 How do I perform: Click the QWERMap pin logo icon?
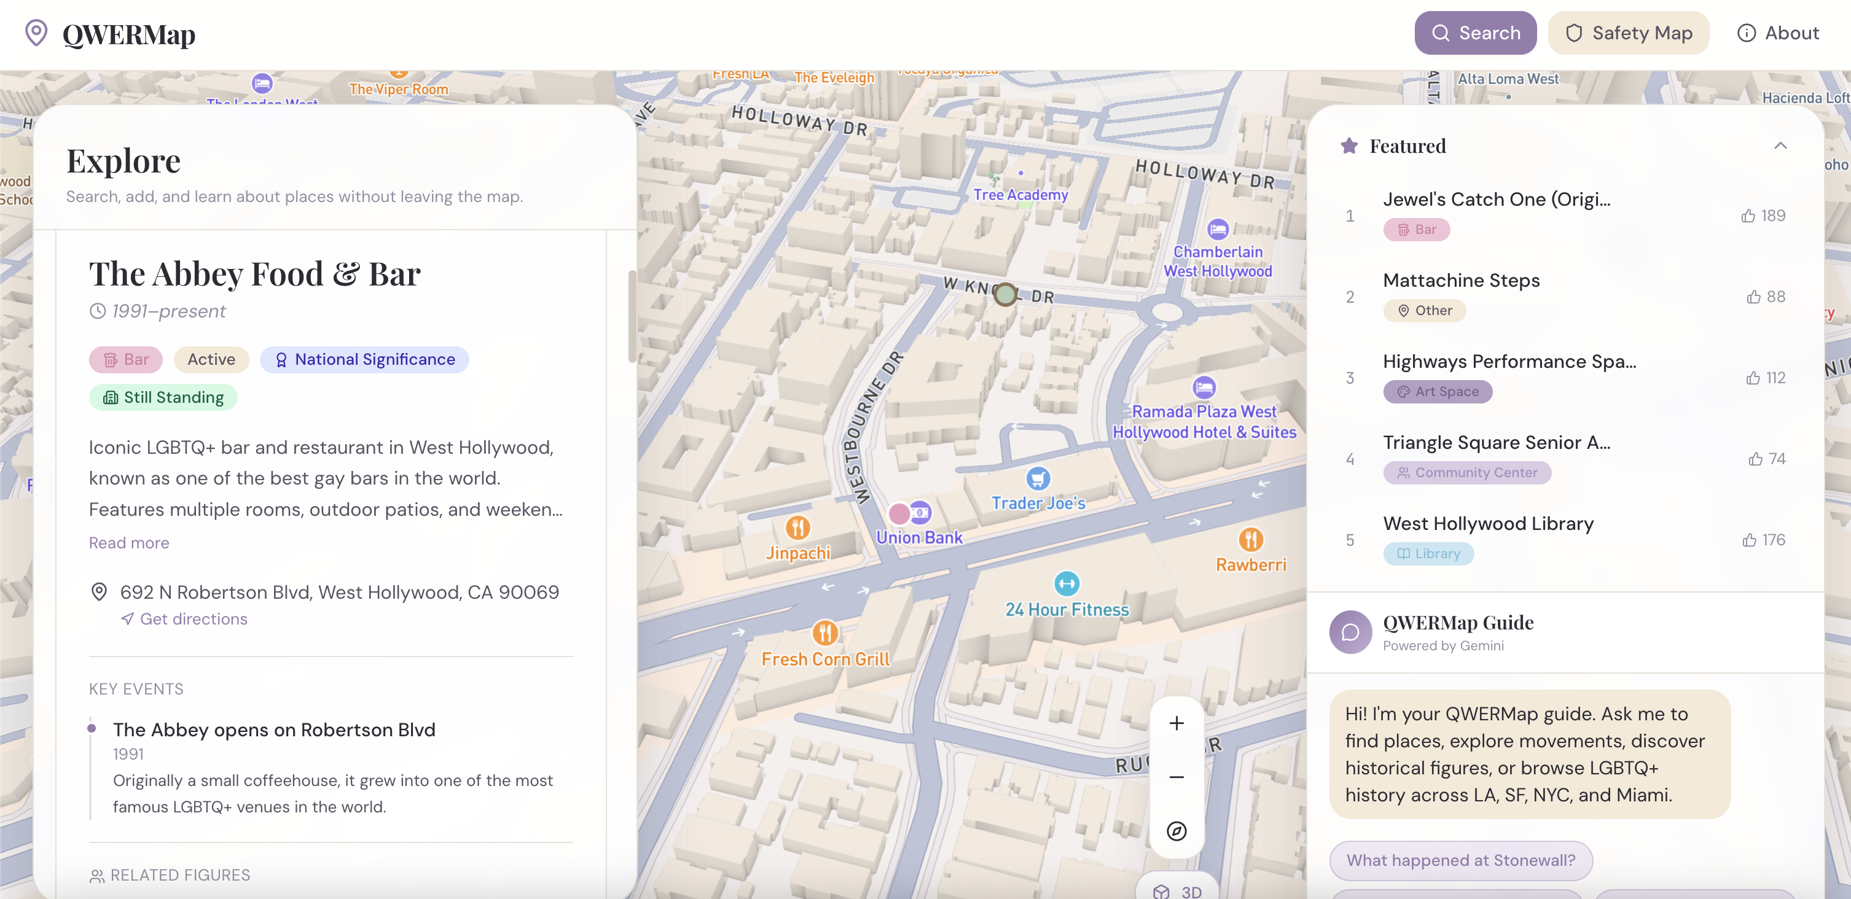[36, 33]
